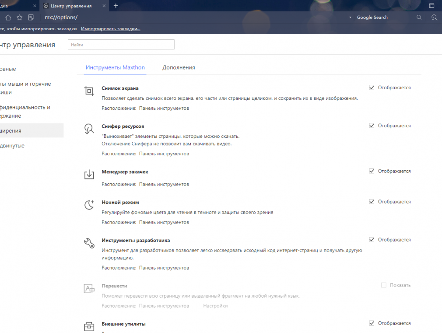Click the Менеджер закачек title
The width and height of the screenshot is (442, 333).
click(125, 172)
